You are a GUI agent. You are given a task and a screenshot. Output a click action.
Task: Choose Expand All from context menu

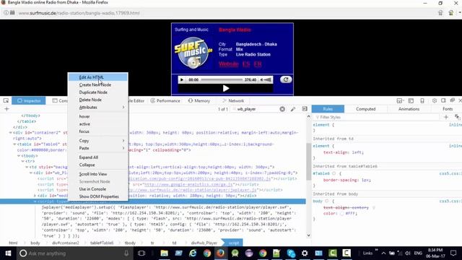(x=98, y=157)
